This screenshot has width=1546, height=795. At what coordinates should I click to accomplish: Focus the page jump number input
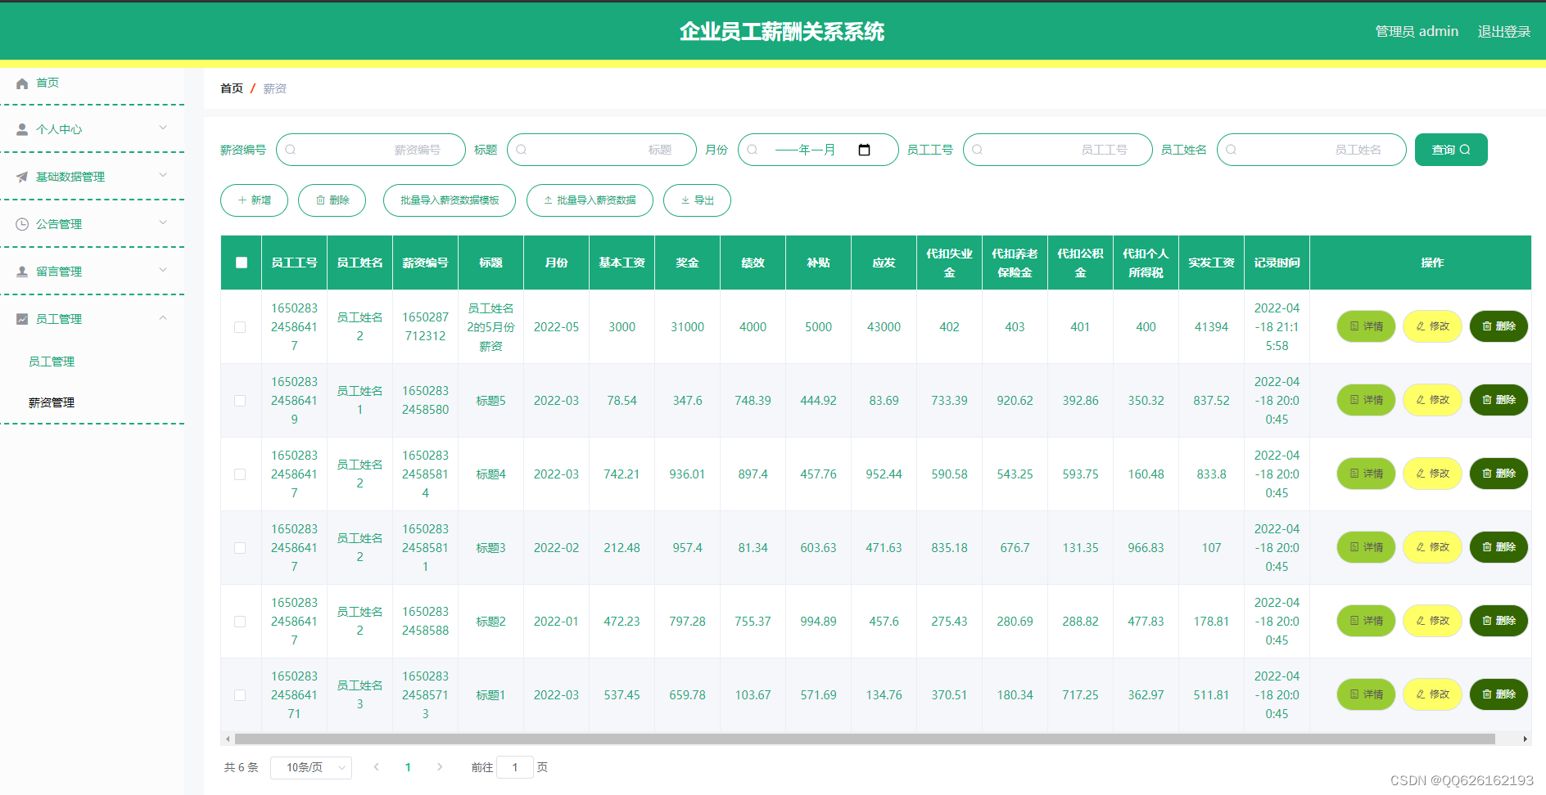(515, 767)
